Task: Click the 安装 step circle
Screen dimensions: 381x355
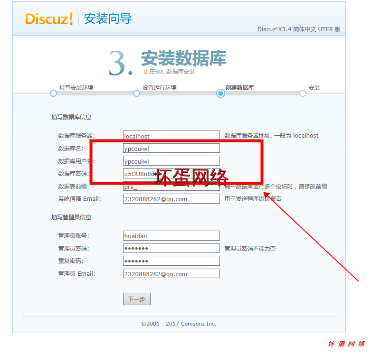Action: (303, 93)
